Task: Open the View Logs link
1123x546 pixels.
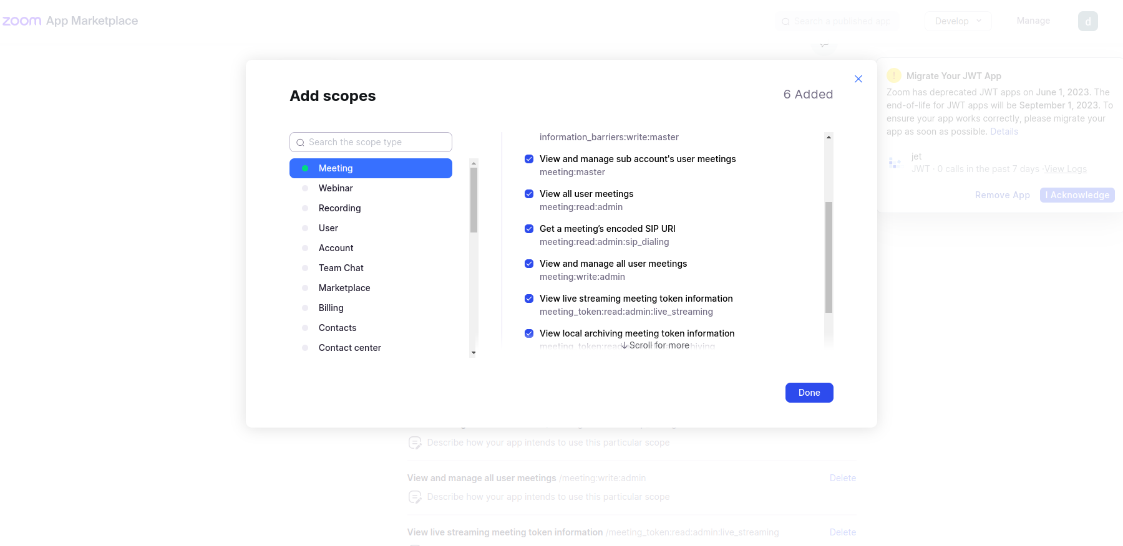Action: pos(1065,169)
